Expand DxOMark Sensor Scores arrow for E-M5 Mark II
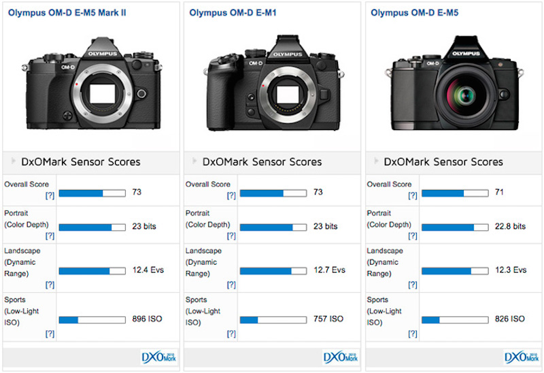Image resolution: width=544 pixels, height=373 pixels. tap(13, 162)
